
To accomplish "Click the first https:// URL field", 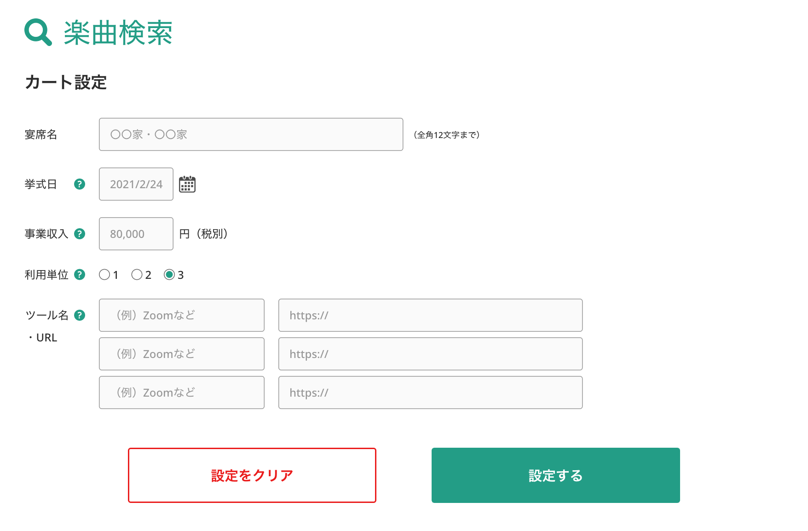I will point(430,315).
